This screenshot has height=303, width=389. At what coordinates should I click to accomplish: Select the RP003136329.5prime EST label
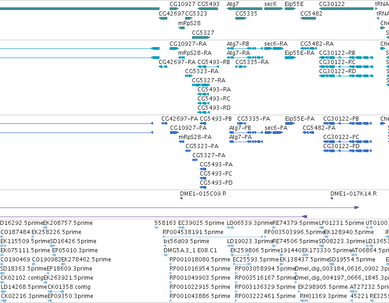pyautogui.click(x=265, y=287)
